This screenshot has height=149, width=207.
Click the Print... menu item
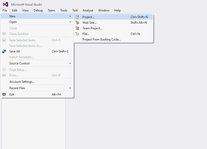click(x=37, y=75)
